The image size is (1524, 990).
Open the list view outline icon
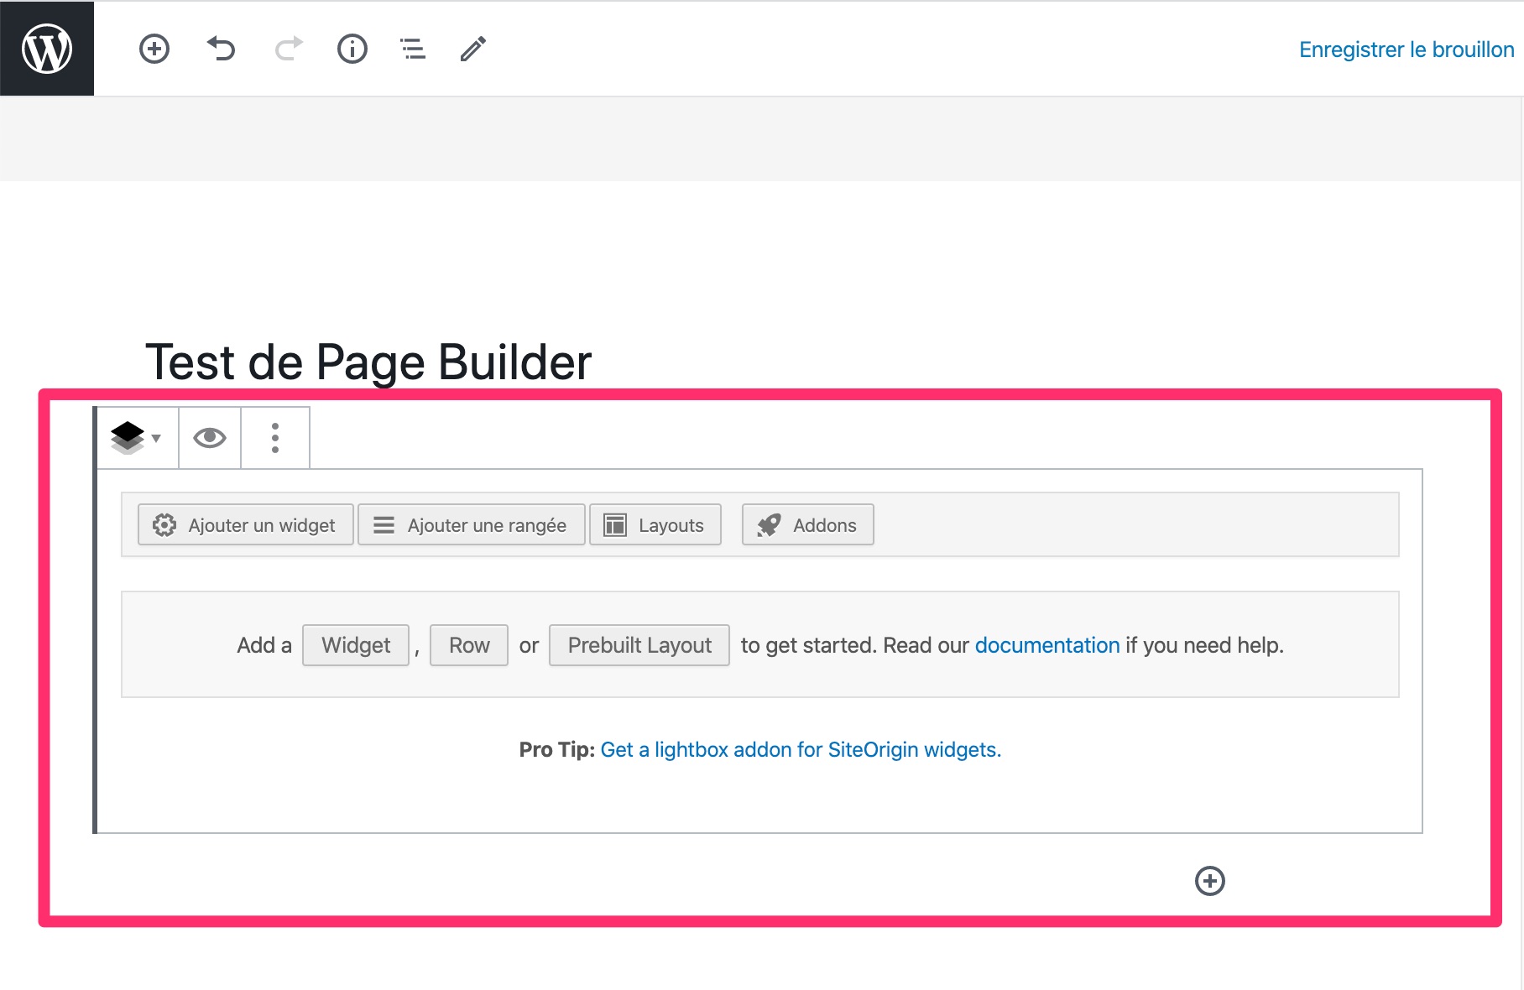point(412,49)
